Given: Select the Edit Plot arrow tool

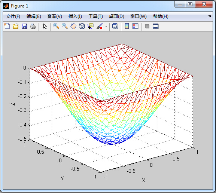Looking at the screenshot, I should 45,26.
